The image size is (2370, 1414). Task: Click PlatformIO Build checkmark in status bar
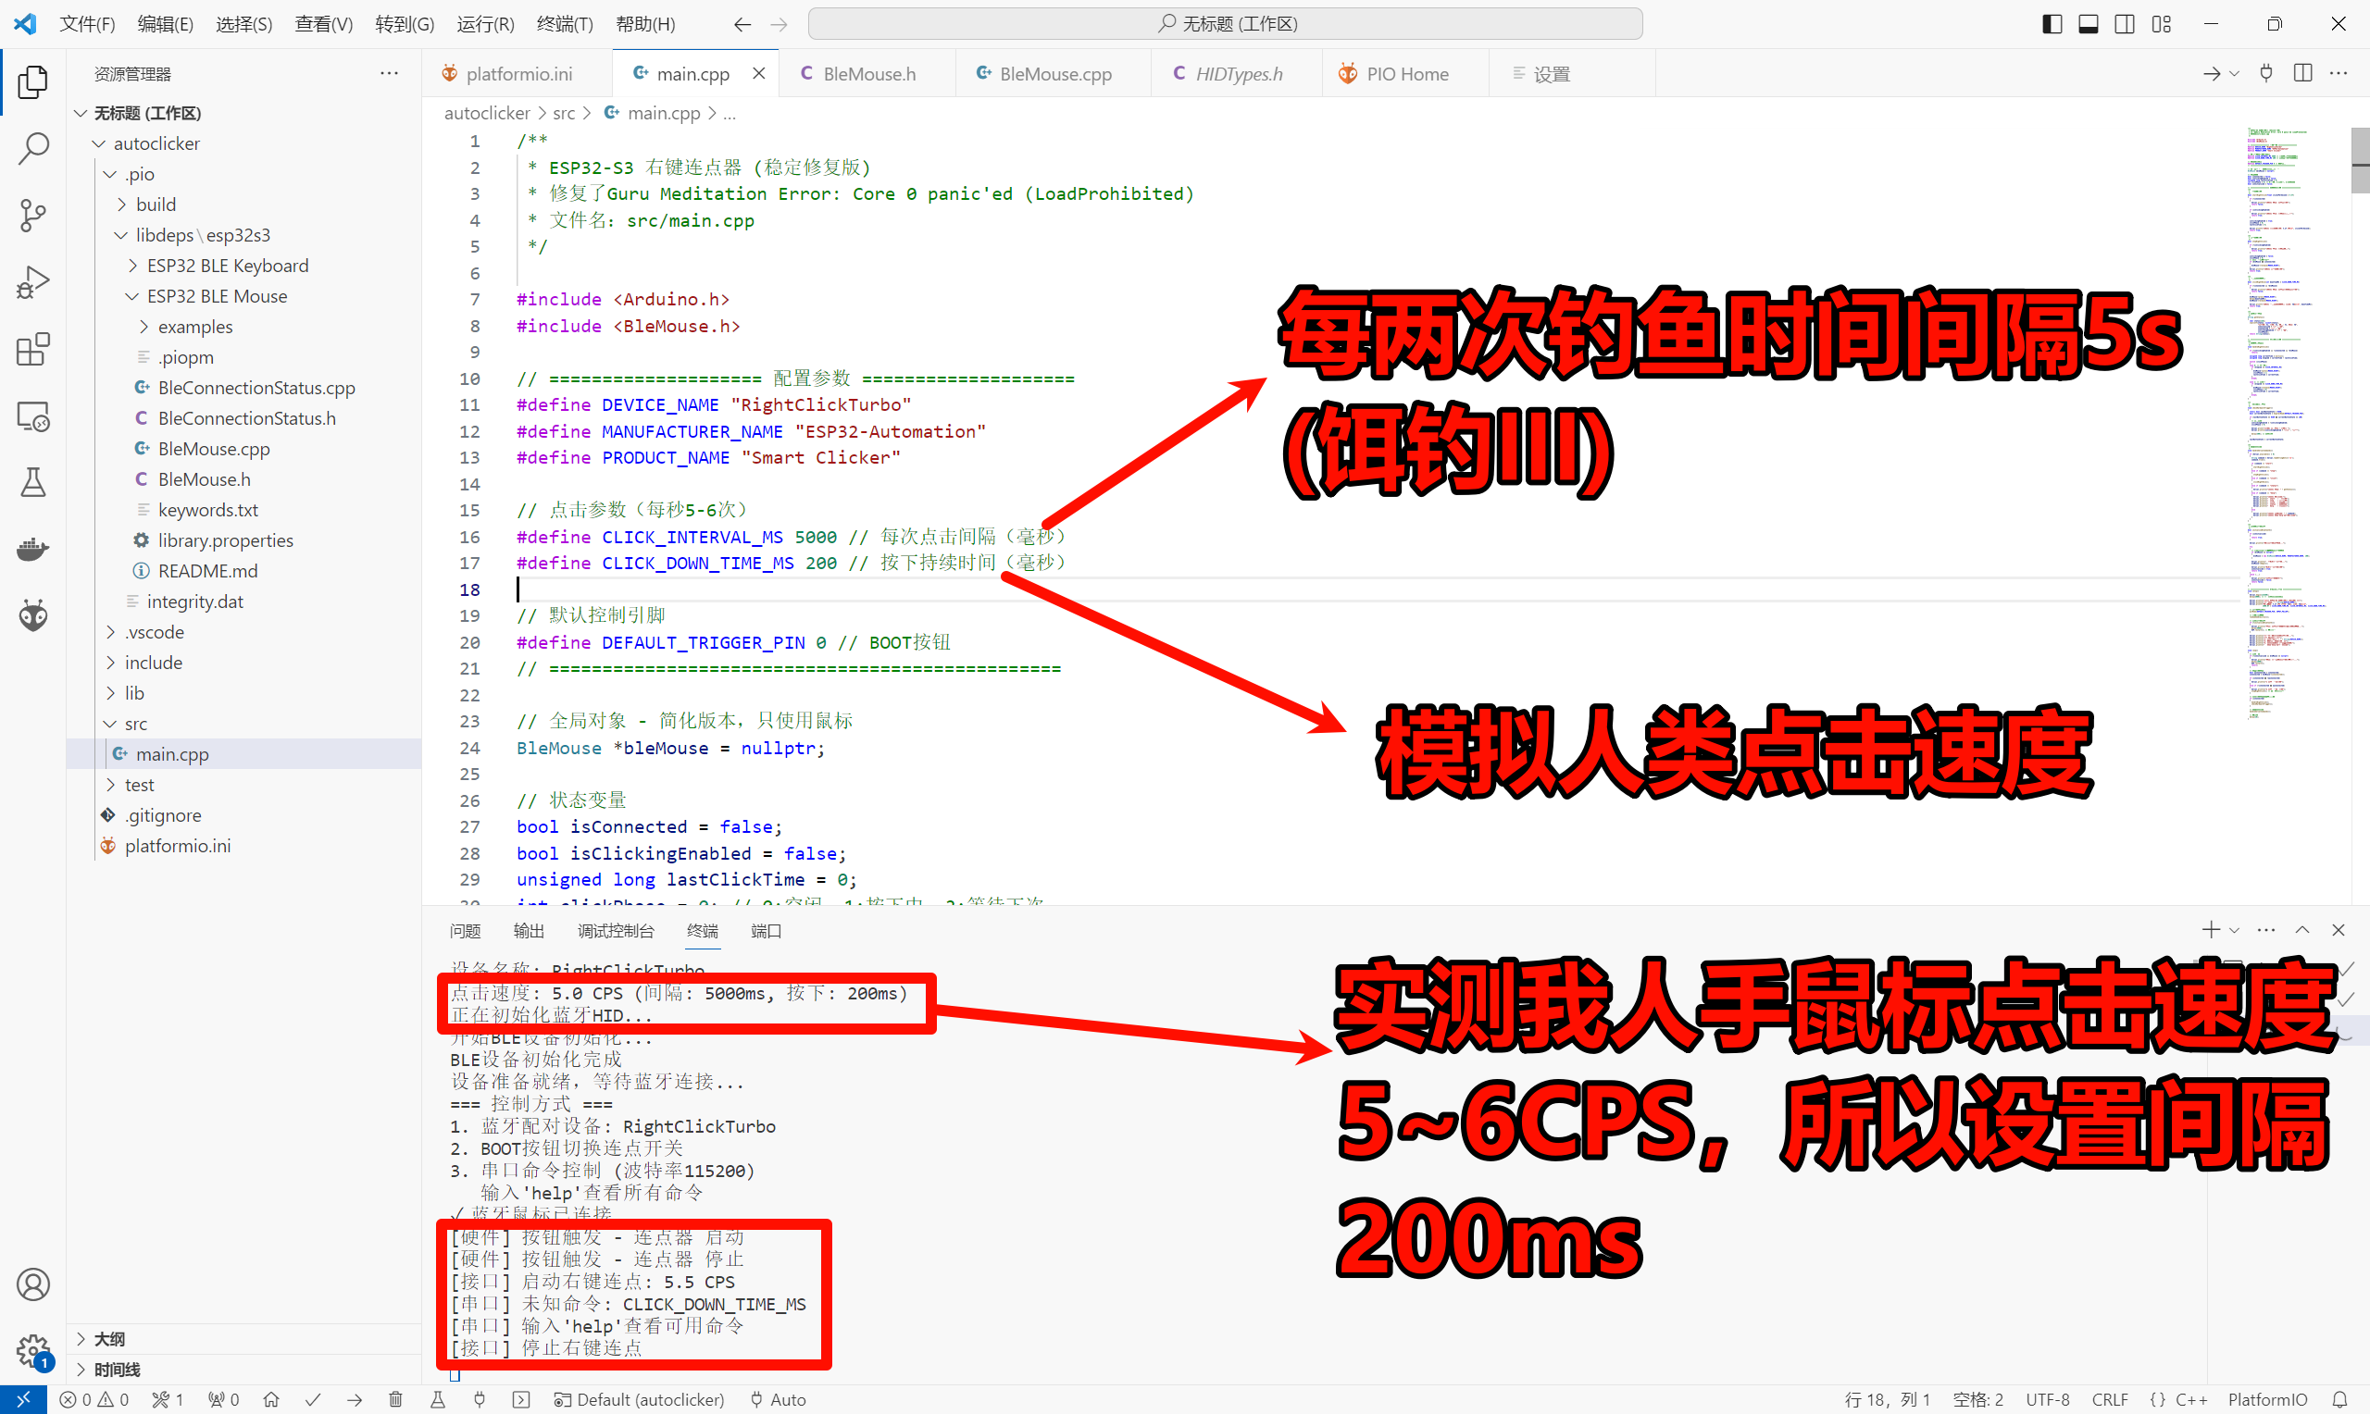pos(313,1400)
